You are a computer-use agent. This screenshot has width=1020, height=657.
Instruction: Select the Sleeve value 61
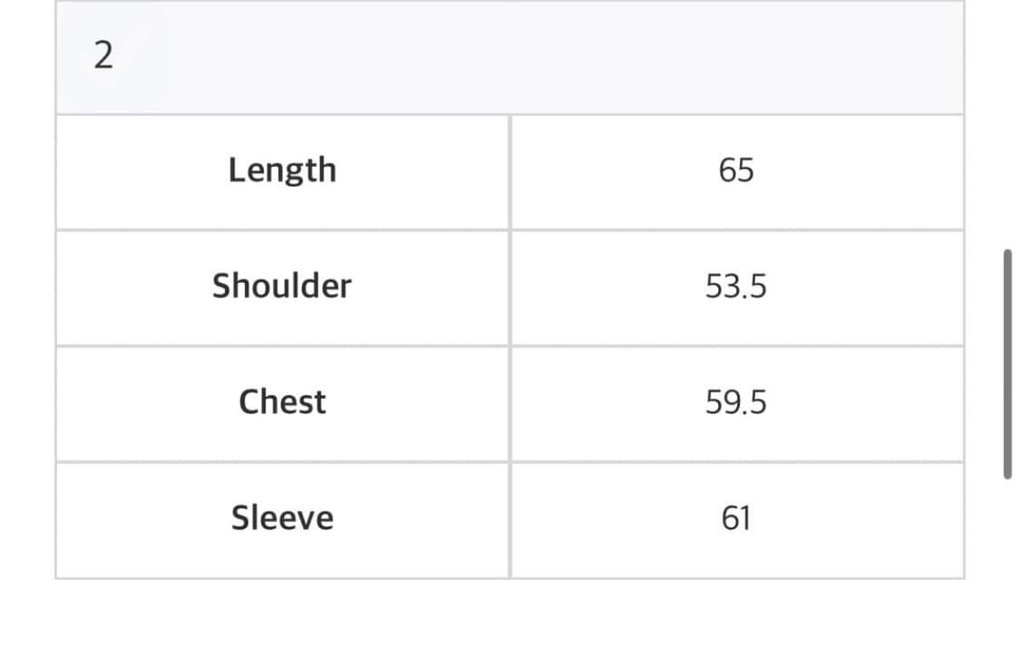point(736,519)
